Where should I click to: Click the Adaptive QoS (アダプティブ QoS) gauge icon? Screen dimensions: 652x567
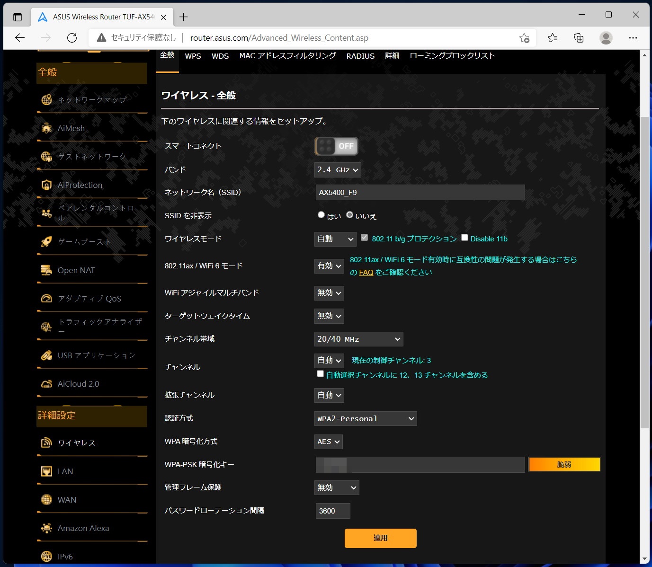(46, 299)
